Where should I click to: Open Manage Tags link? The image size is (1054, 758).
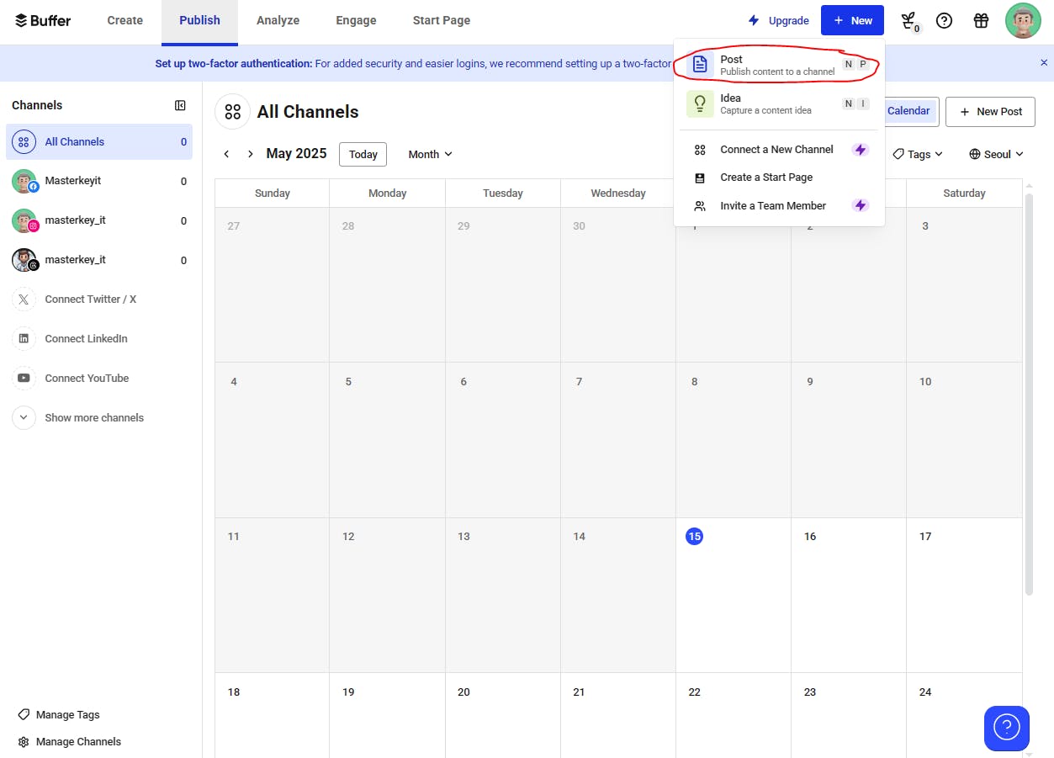(x=59, y=714)
